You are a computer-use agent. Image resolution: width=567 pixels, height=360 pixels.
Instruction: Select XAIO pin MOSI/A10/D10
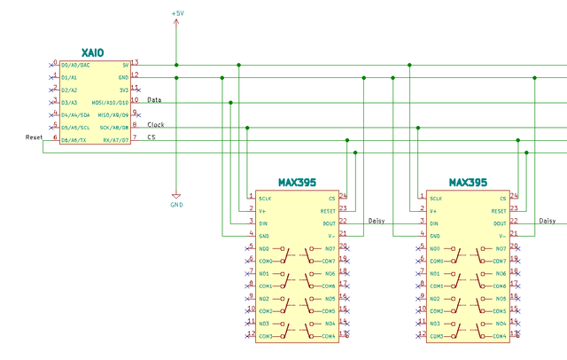click(110, 103)
